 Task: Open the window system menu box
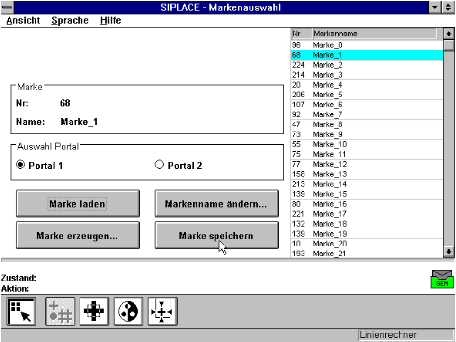(7, 7)
